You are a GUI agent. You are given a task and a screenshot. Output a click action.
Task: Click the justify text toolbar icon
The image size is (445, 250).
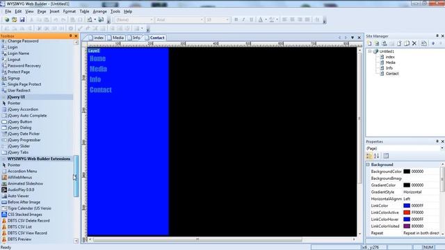[x=307, y=19]
